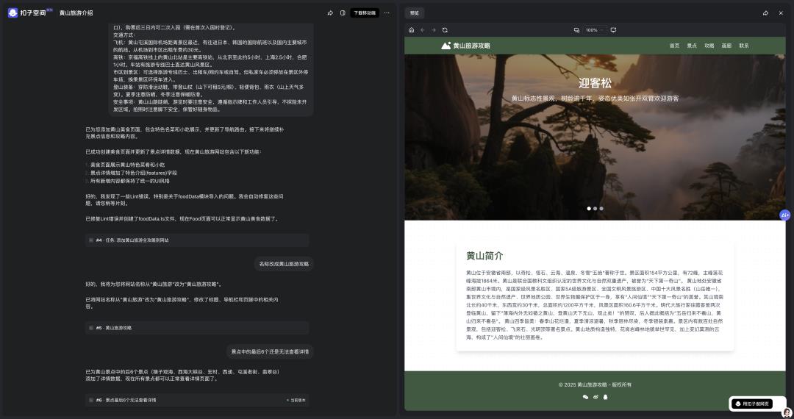Close the preview panel
The image size is (794, 419).
click(781, 13)
